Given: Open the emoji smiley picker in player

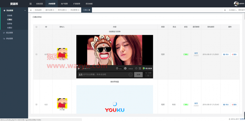Looking at the screenshot, I should click(130, 75).
